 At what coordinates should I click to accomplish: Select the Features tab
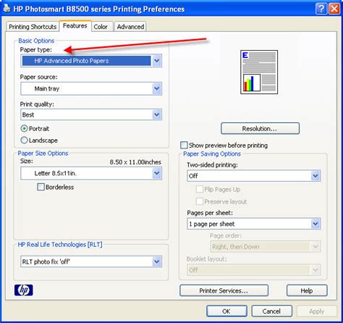pyautogui.click(x=75, y=26)
